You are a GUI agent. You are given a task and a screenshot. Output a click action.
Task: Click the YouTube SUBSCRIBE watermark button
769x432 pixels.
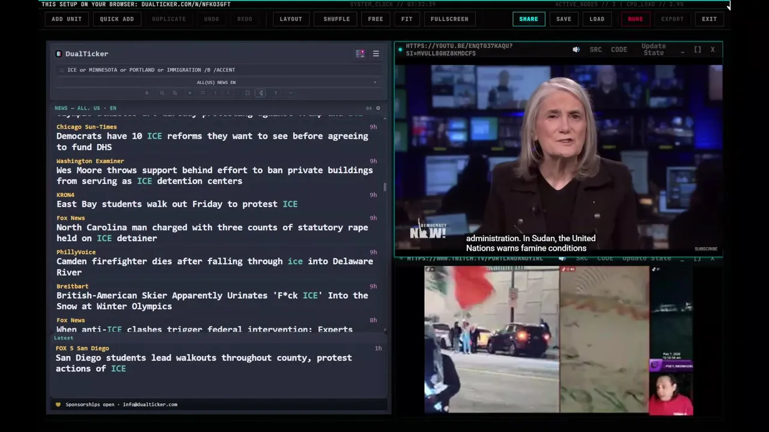coord(706,248)
